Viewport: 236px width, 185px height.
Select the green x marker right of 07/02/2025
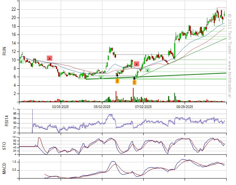point(148,70)
